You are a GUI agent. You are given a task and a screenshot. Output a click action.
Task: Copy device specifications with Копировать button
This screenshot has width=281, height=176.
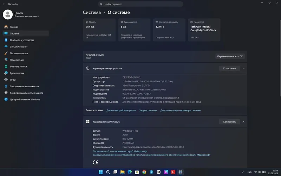pyautogui.click(x=230, y=68)
